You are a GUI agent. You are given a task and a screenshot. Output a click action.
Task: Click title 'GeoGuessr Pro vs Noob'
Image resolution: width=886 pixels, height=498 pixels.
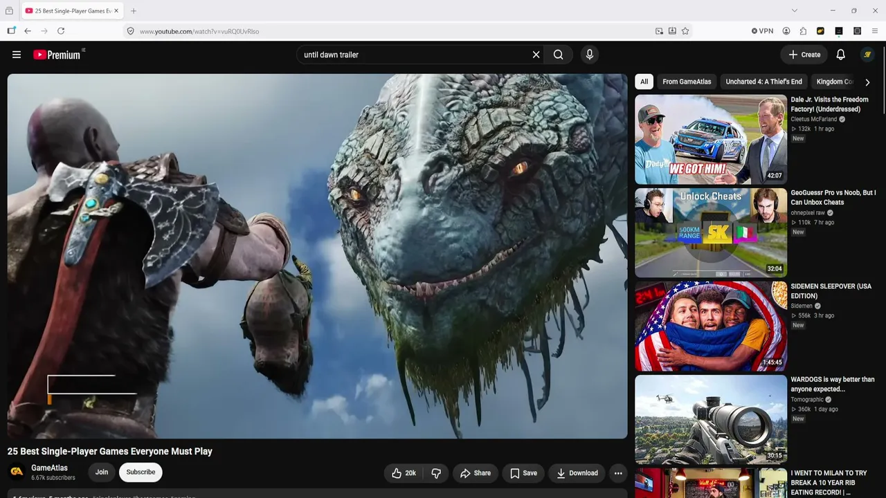[x=833, y=198]
